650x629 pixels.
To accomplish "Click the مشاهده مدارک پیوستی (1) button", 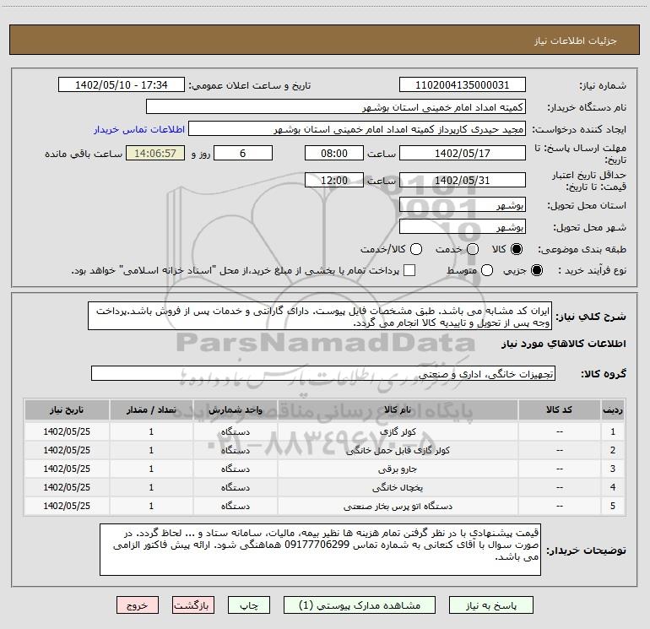I will point(360,605).
